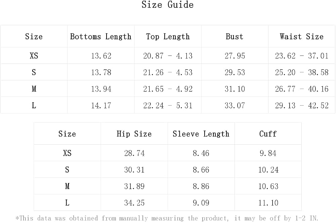This screenshot has width=336, height=222.
Task: Select the Bust column header
Action: pyautogui.click(x=235, y=36)
